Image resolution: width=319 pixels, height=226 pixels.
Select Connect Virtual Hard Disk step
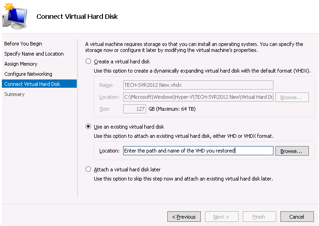39,84
